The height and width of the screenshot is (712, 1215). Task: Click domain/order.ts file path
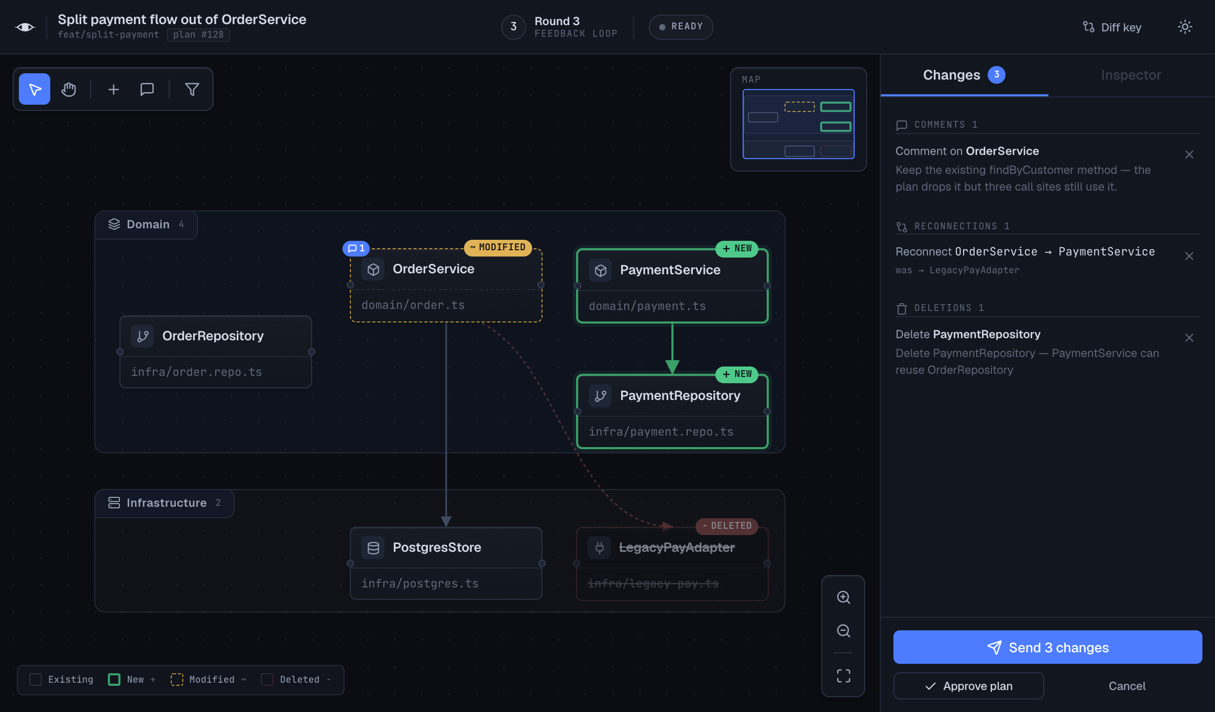coord(413,305)
